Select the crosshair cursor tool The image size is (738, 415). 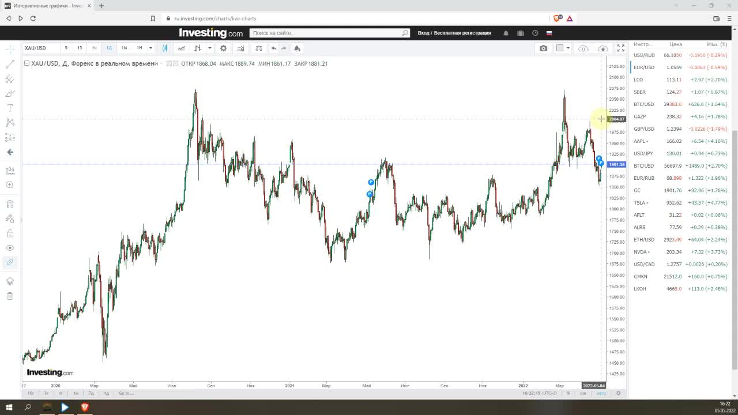pos(10,51)
